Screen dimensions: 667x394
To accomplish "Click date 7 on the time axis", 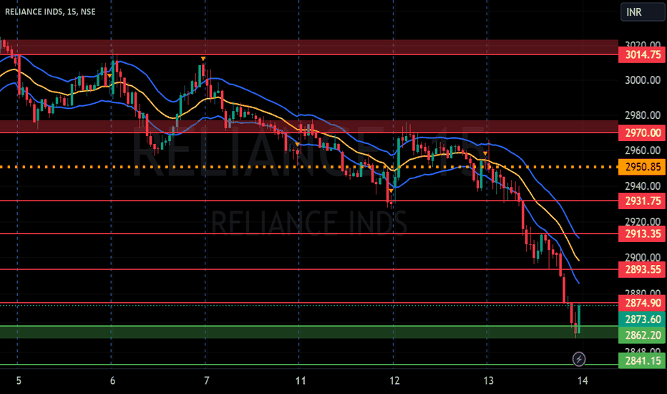I will tap(207, 381).
